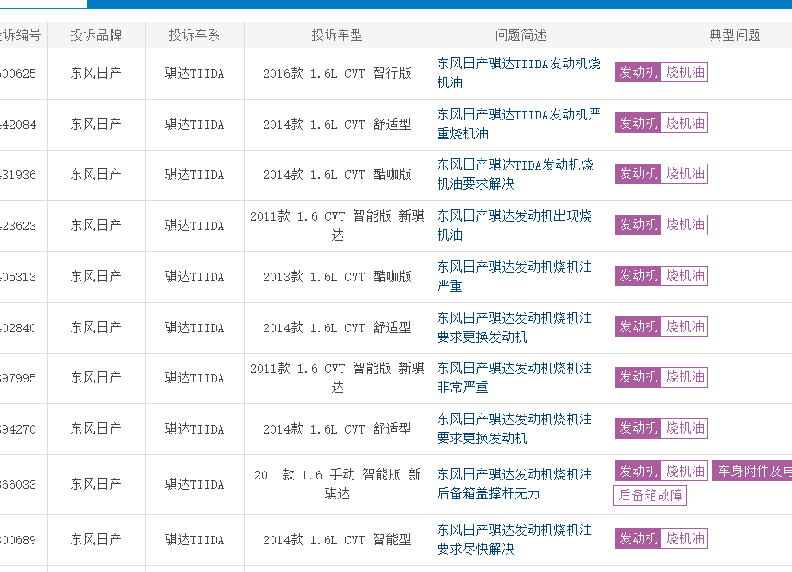Open complaint link 东风日产骐达发动机烧机油严重

[x=514, y=276]
